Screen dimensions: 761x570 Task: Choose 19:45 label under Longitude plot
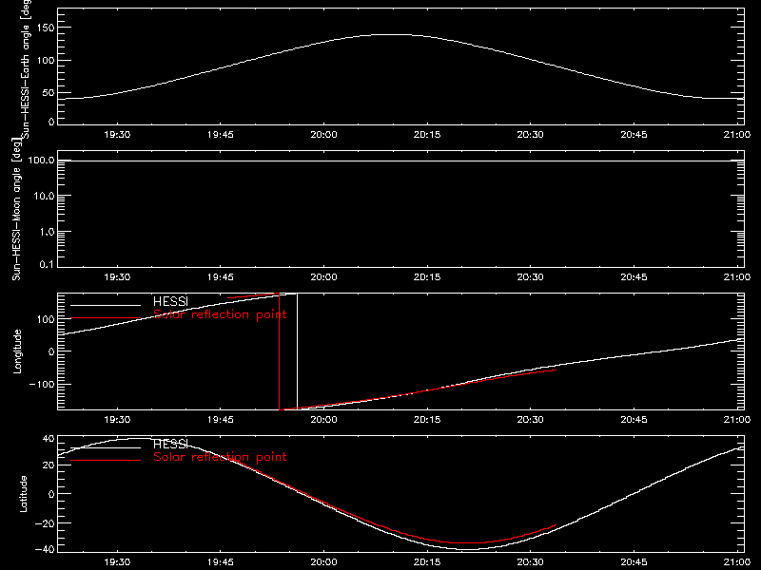tap(221, 420)
